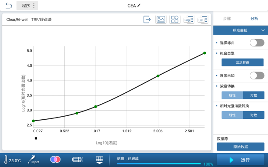This screenshot has height=167, width=268.
Task: Open the layout grid shapes icon
Action: tap(175, 19)
